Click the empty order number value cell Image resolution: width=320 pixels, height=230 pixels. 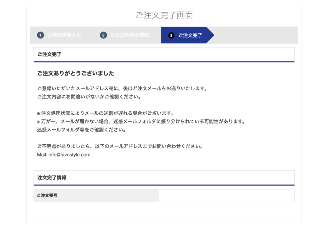click(x=227, y=196)
